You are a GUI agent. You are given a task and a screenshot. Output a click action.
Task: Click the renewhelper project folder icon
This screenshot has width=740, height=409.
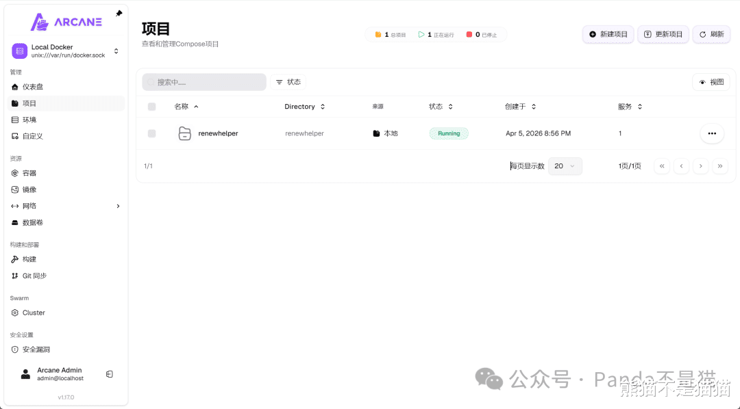(184, 133)
